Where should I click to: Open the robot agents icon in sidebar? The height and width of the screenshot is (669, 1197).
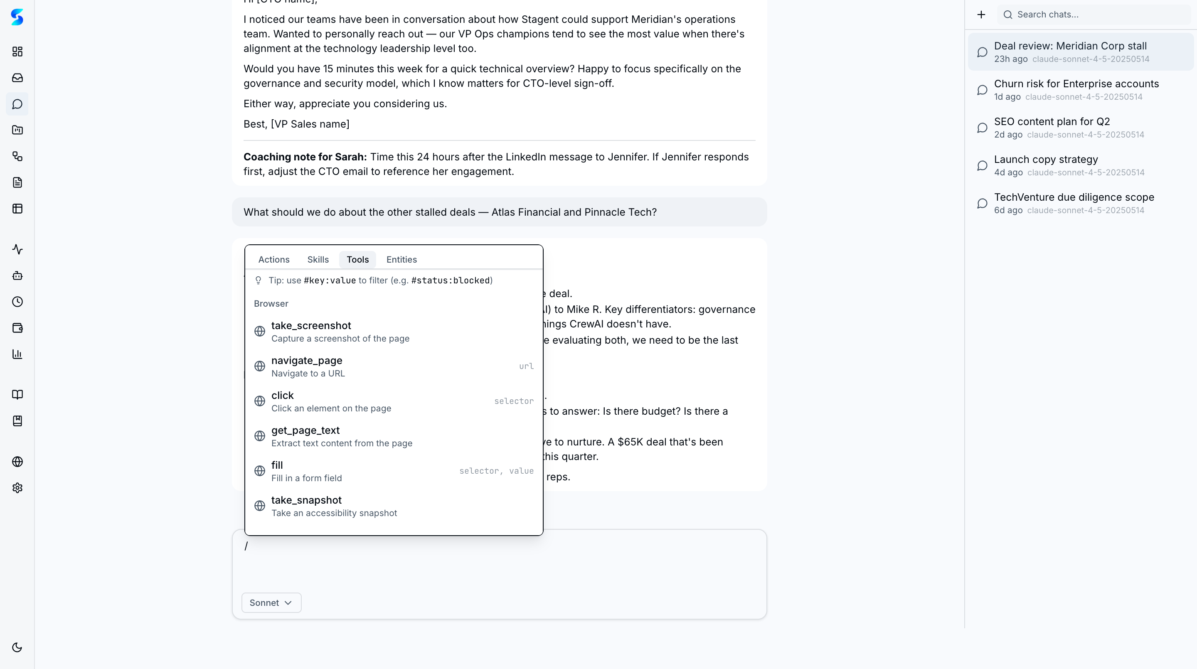(17, 275)
